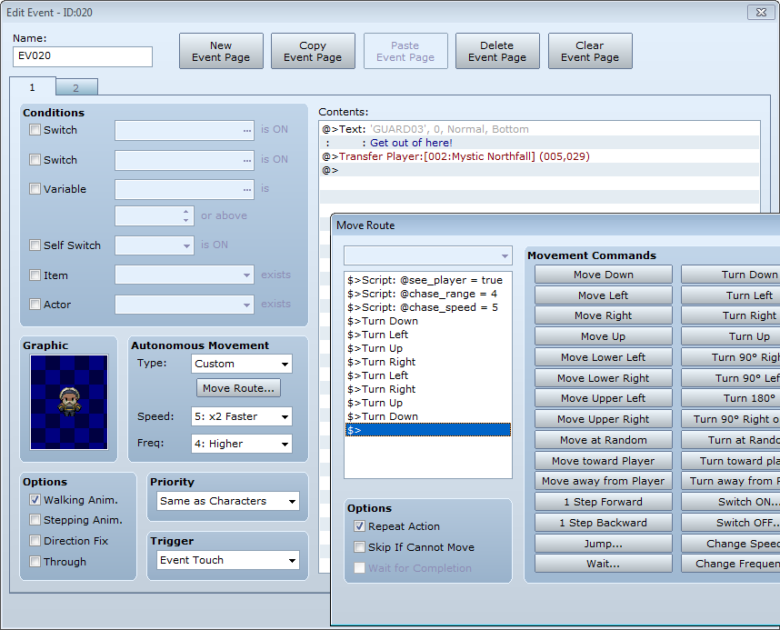Image resolution: width=780 pixels, height=630 pixels.
Task: Select the 'Get out of here!' text line
Action: (539, 143)
